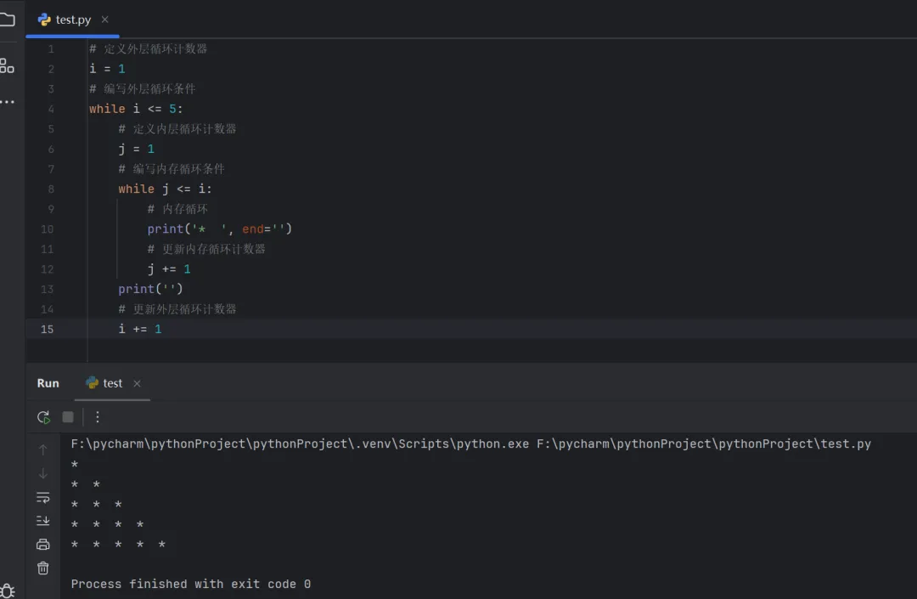The width and height of the screenshot is (917, 599).
Task: Toggle scroll to end of output
Action: tap(43, 521)
